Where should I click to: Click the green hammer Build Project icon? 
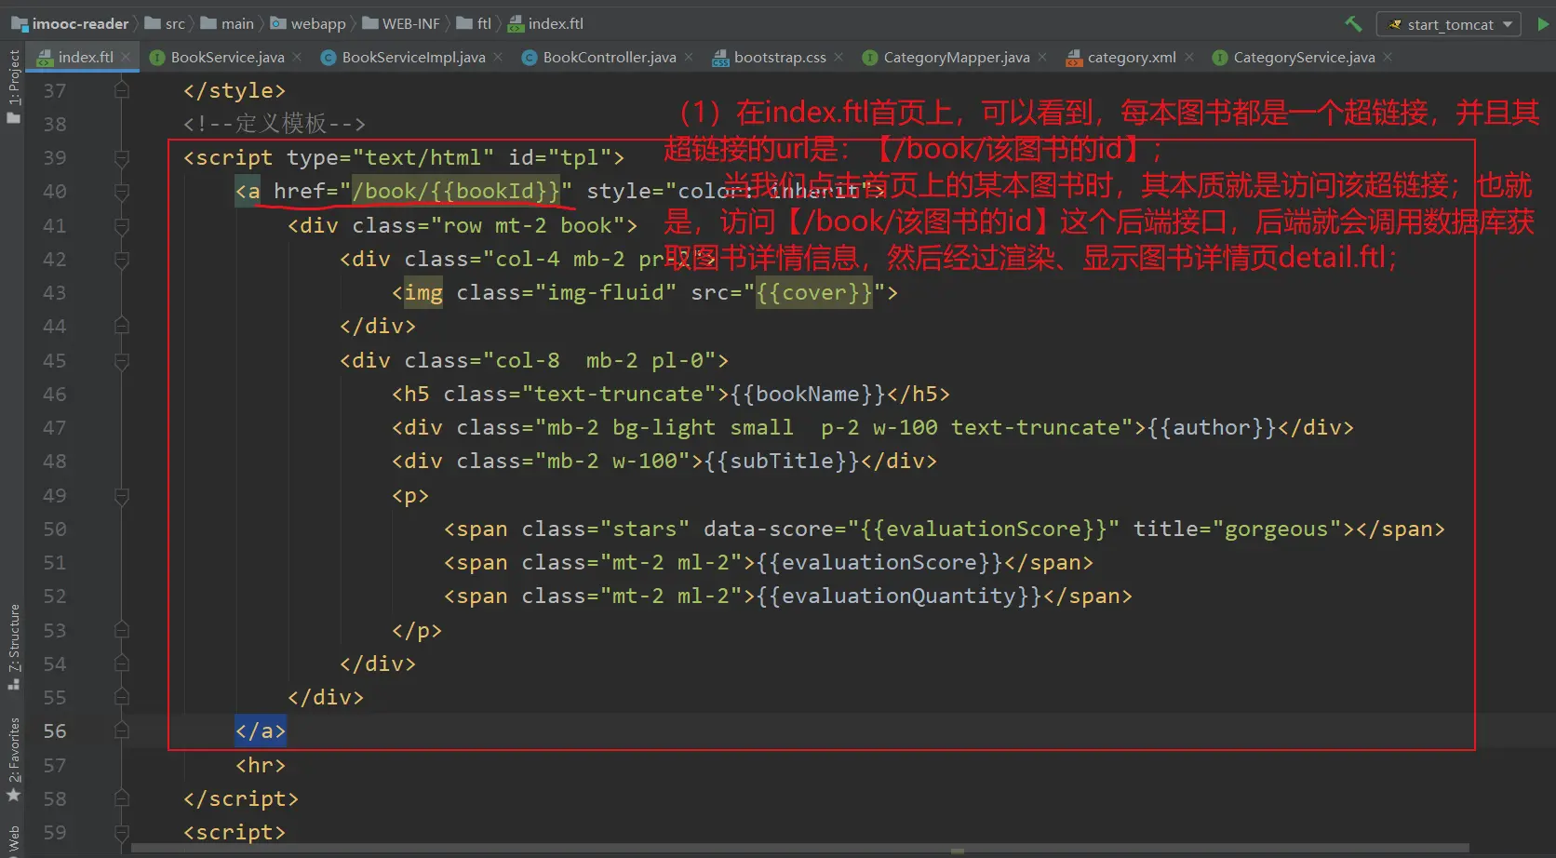1353,24
